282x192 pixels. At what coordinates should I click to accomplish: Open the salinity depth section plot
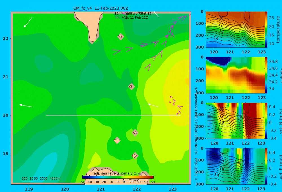click(x=235, y=75)
